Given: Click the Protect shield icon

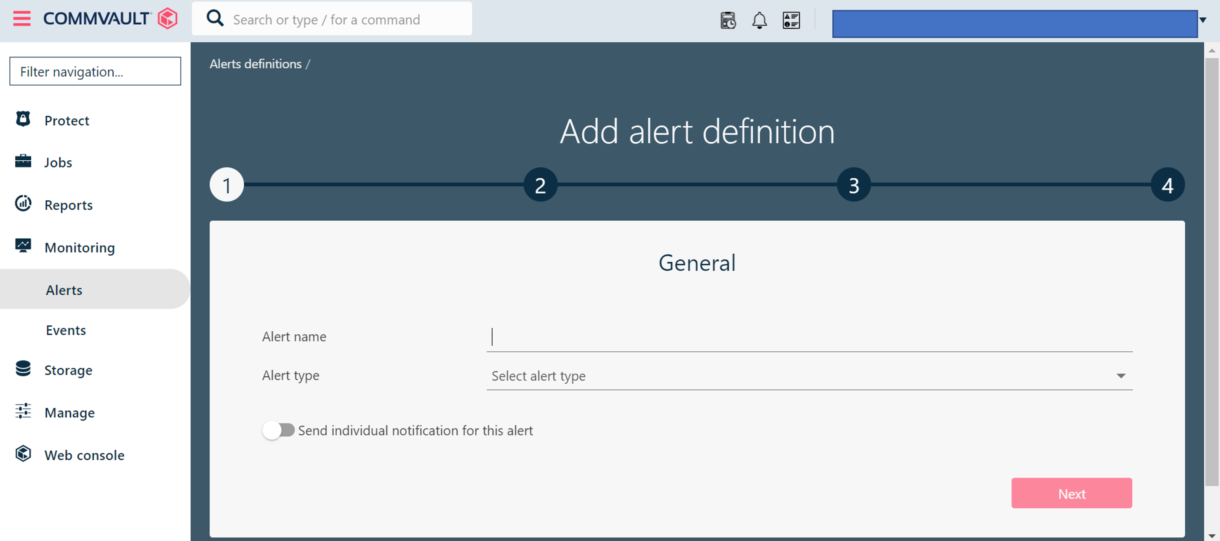Looking at the screenshot, I should click(x=23, y=119).
